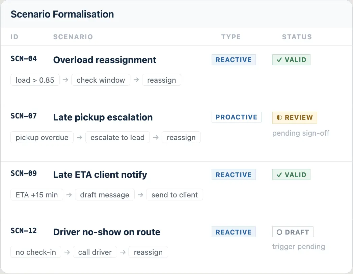Viewport: 353px width, 274px height.
Task: Select the 'pickup overdue' trigger chip
Action: 42,137
